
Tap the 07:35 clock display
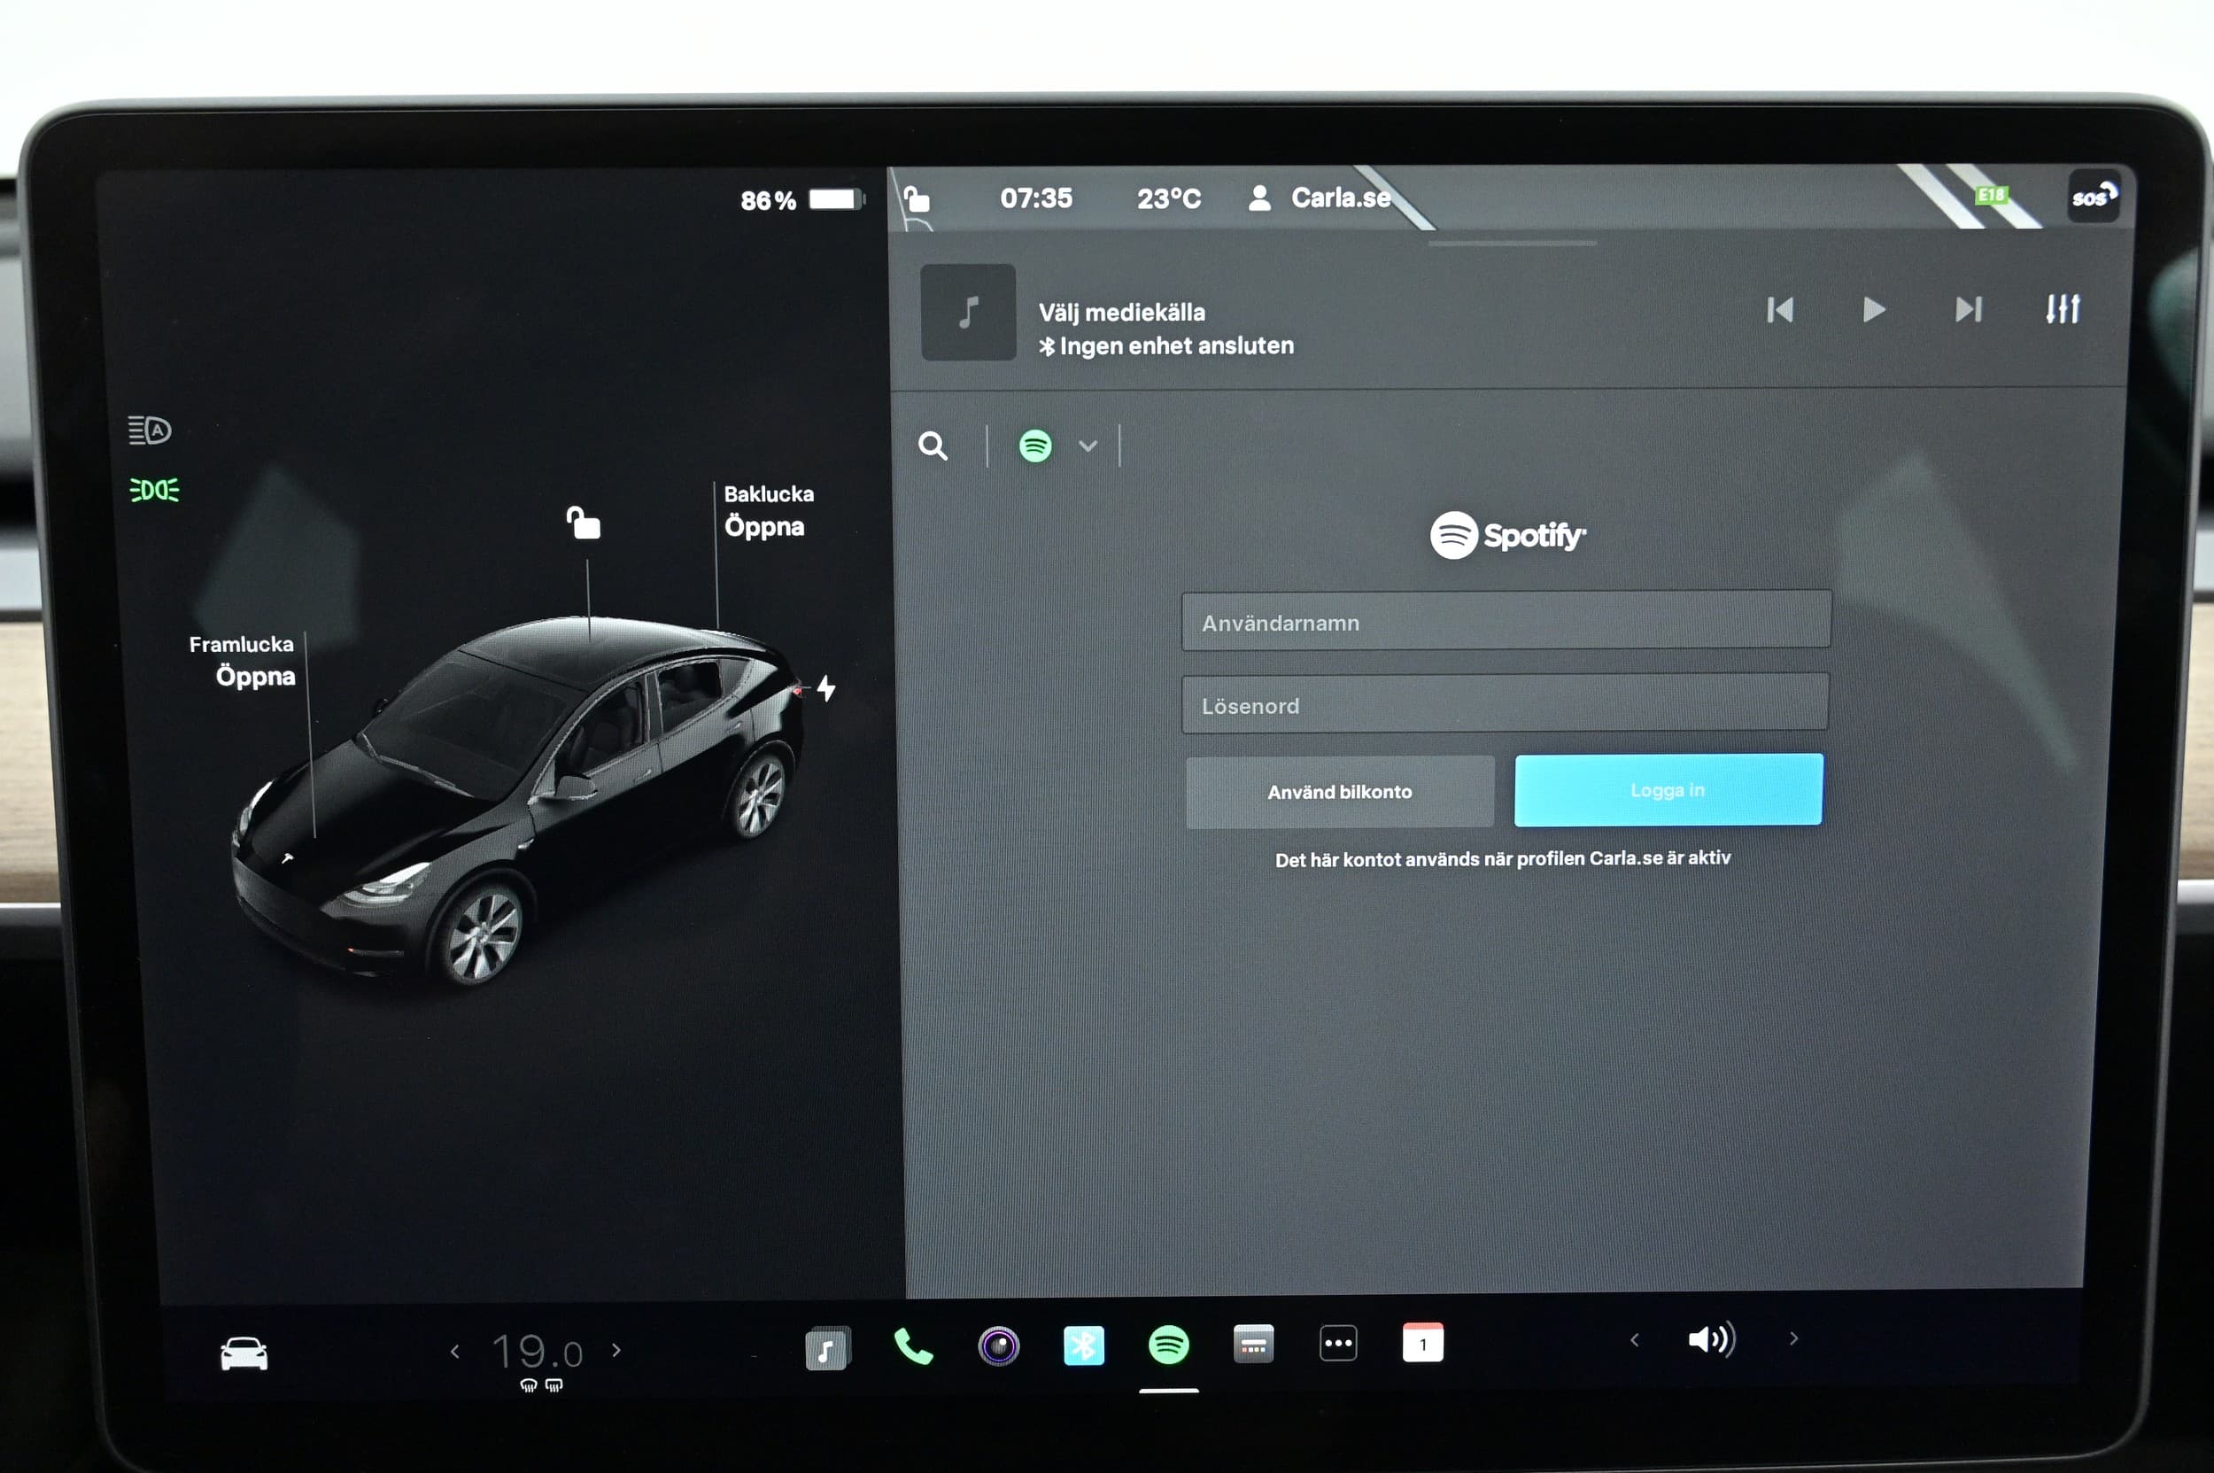click(x=1035, y=198)
